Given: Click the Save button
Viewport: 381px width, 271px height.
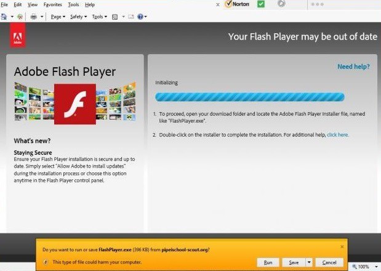Looking at the screenshot, I should [294, 262].
